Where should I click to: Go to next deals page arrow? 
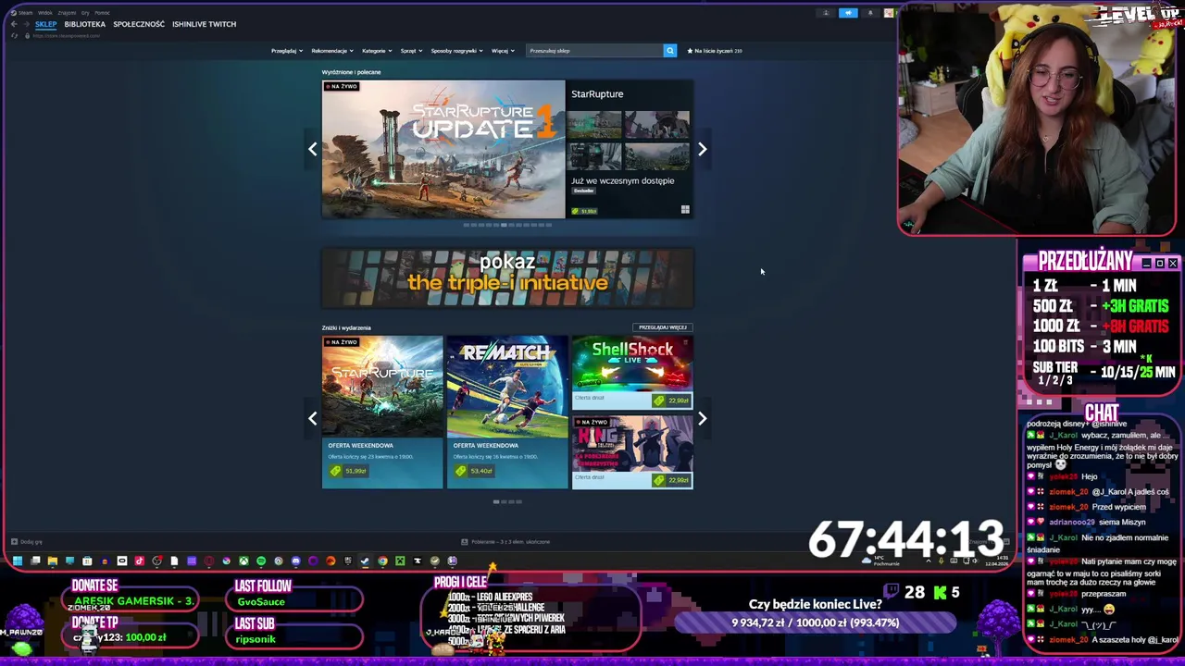(702, 418)
